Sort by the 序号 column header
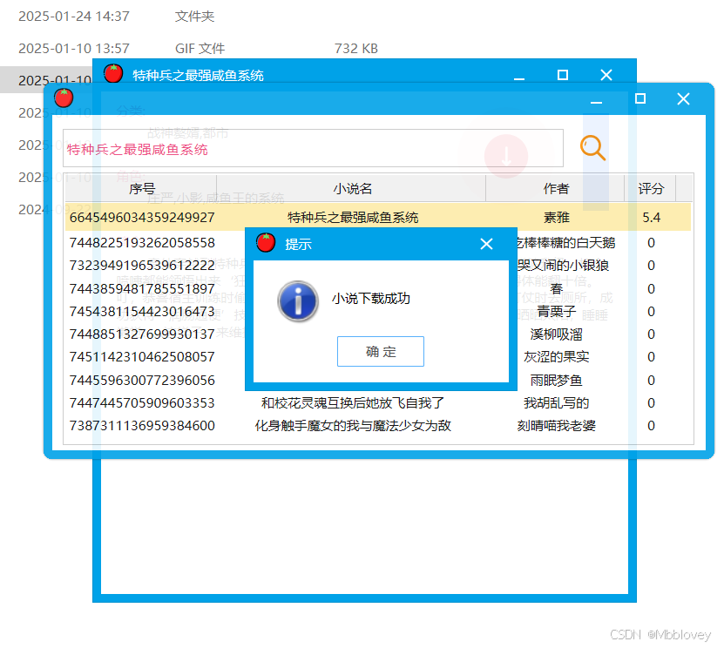Viewport: 724px width, 648px height. coord(141,189)
